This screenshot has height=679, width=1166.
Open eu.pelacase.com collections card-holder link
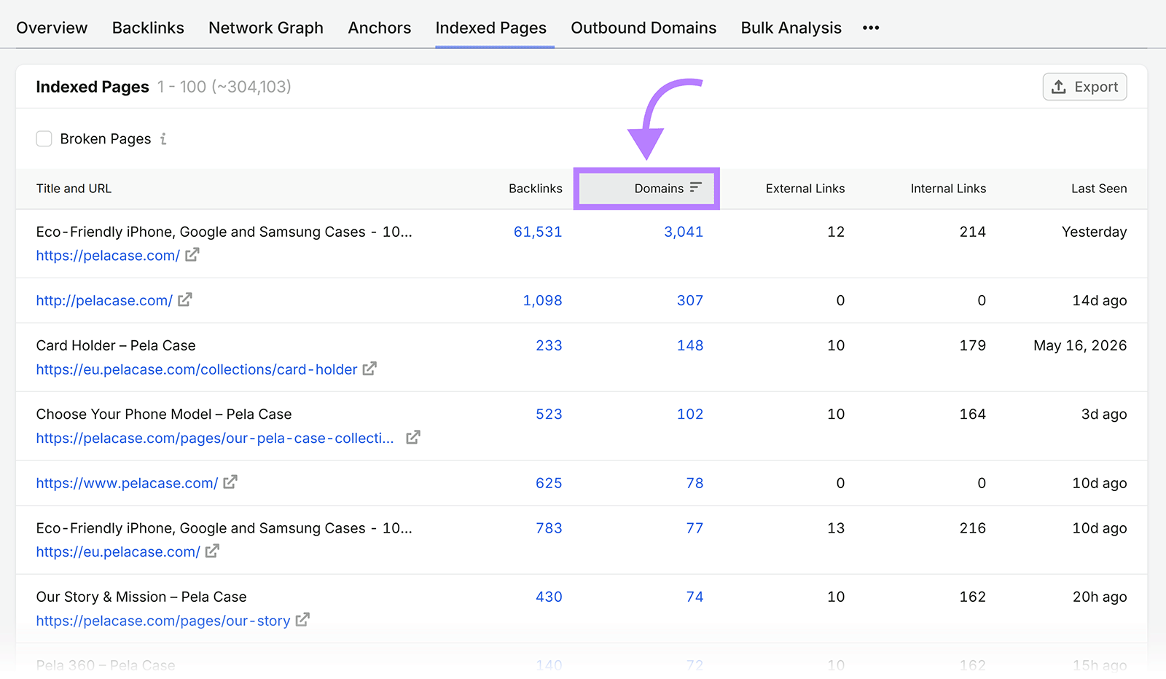(197, 369)
